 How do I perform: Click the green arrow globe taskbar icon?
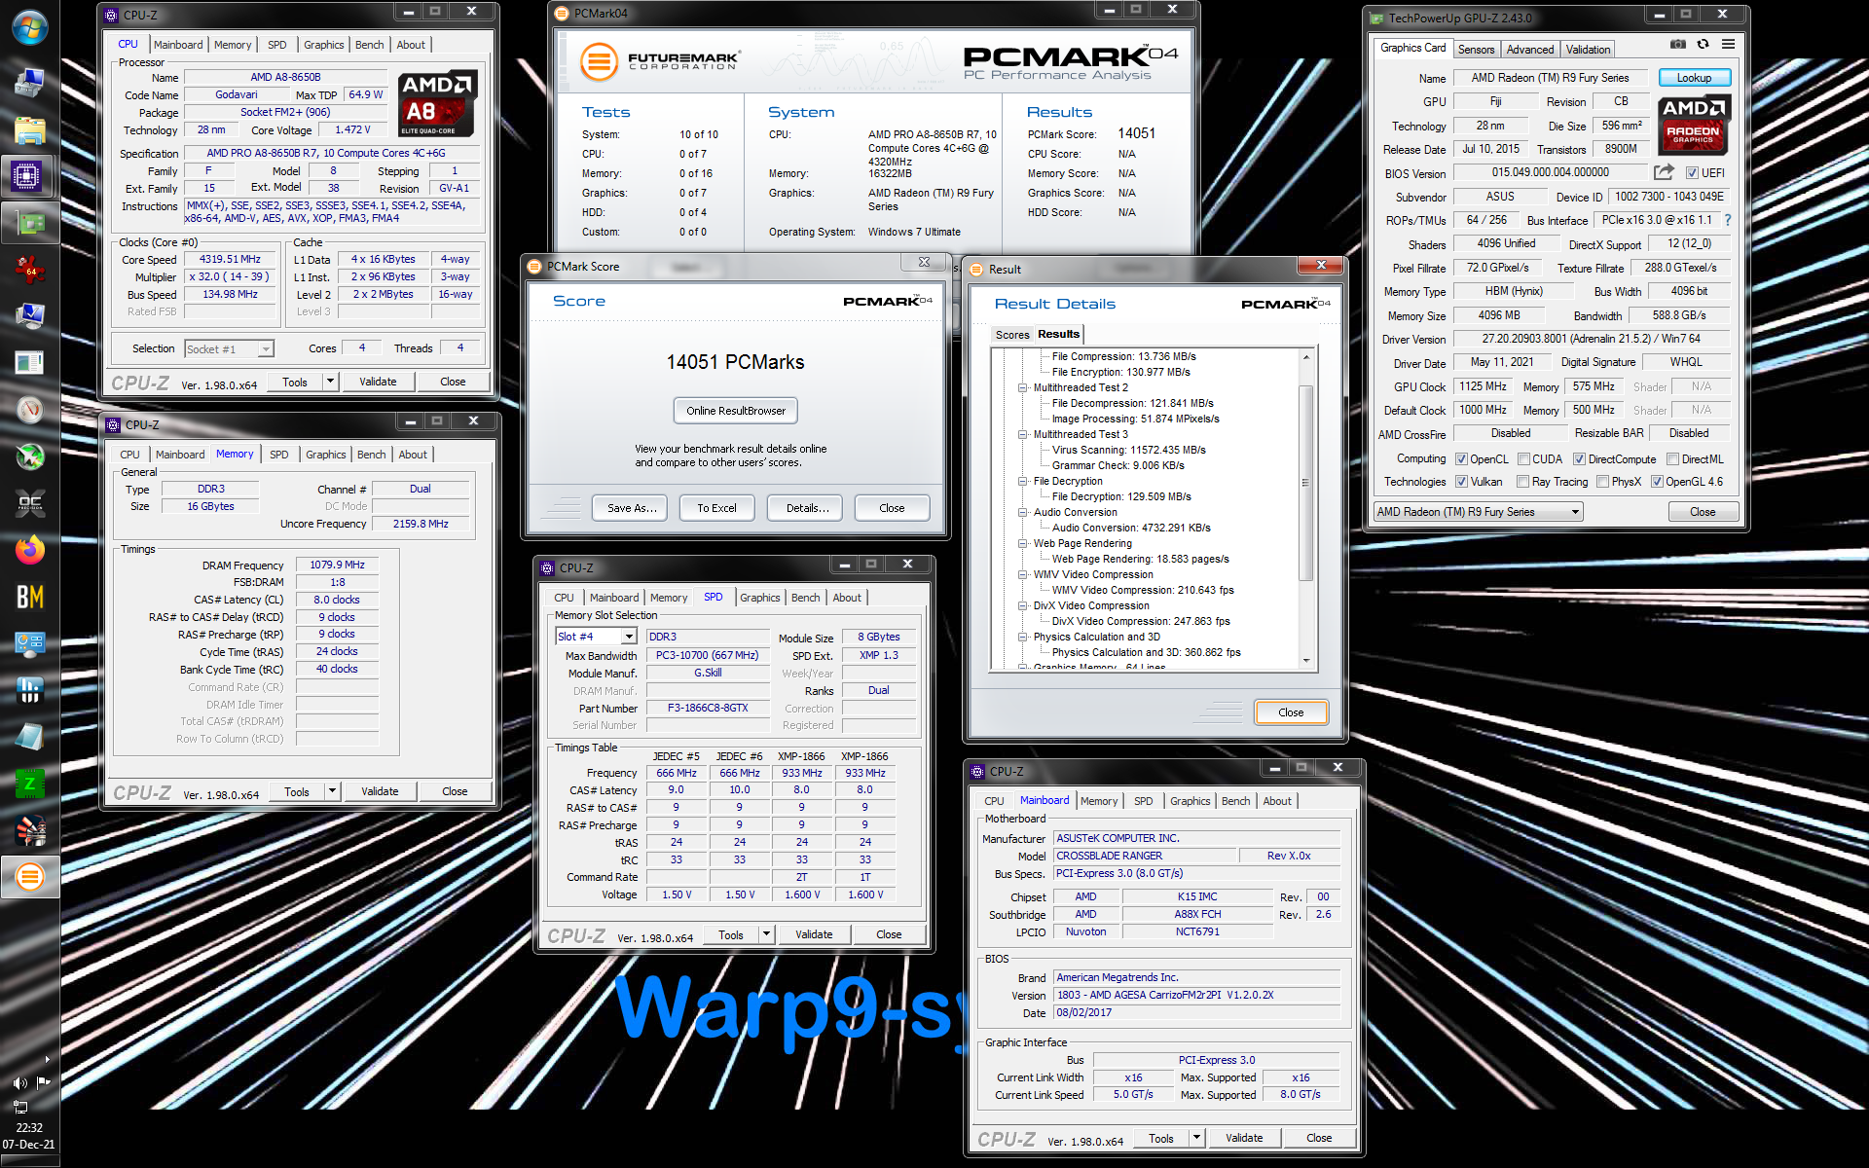[x=29, y=457]
